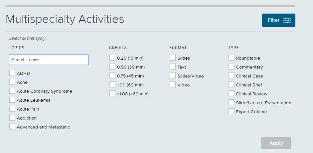Select the Addiction topic checkbox

pos(12,118)
